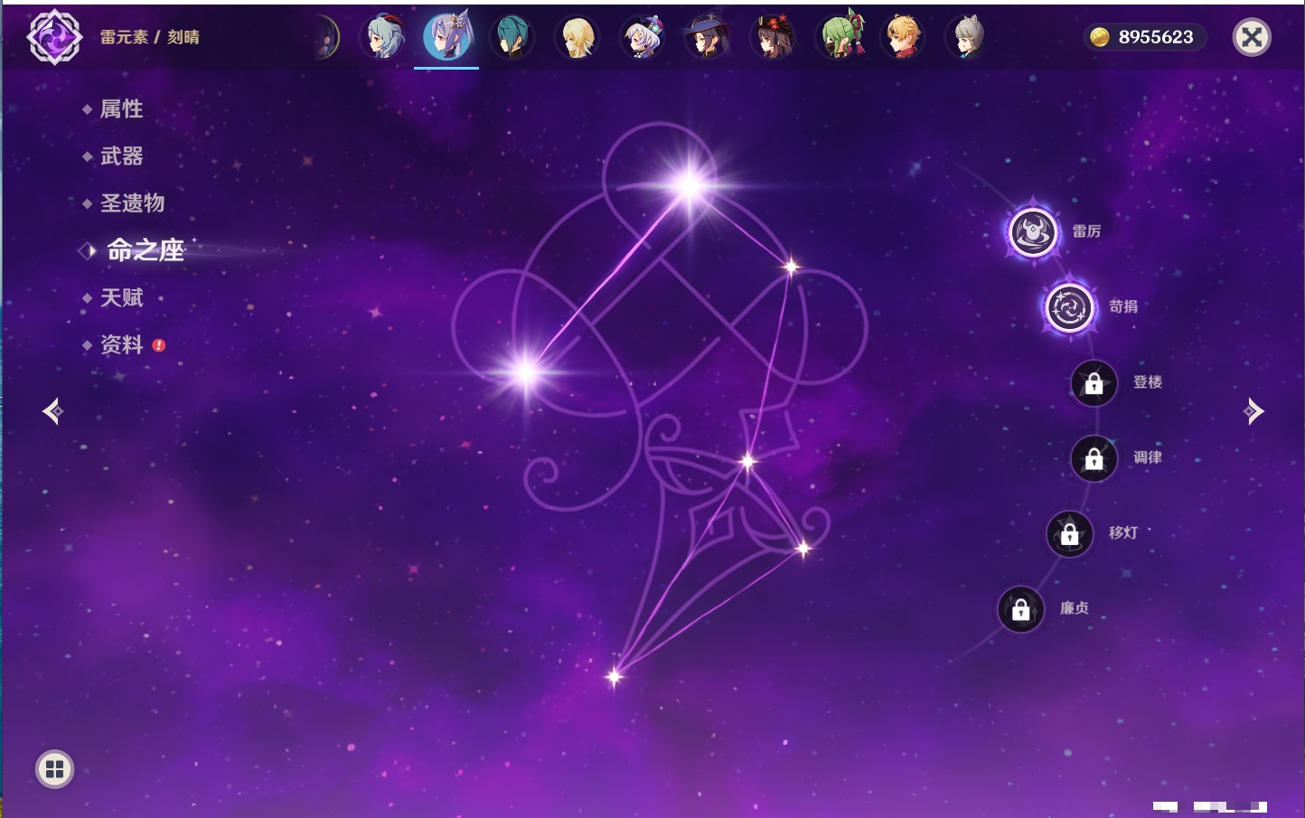Open the 武器 weapon tab

click(122, 156)
